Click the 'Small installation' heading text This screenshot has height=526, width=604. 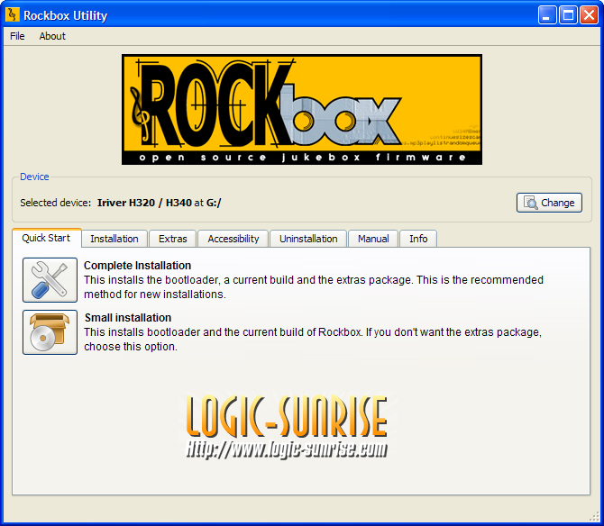(128, 318)
